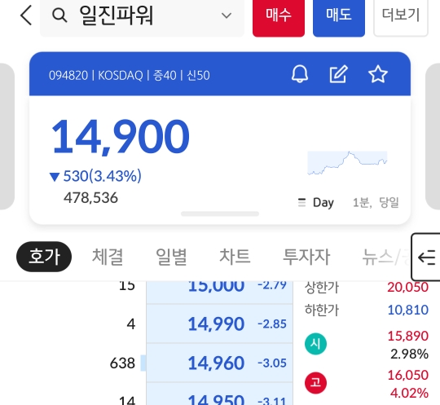440x405 pixels.
Task: Switch to the 체결 tab
Action: tap(108, 257)
